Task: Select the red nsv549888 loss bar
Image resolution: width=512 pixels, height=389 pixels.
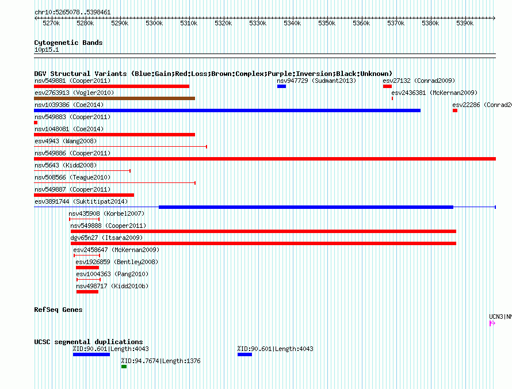Action: point(263,231)
